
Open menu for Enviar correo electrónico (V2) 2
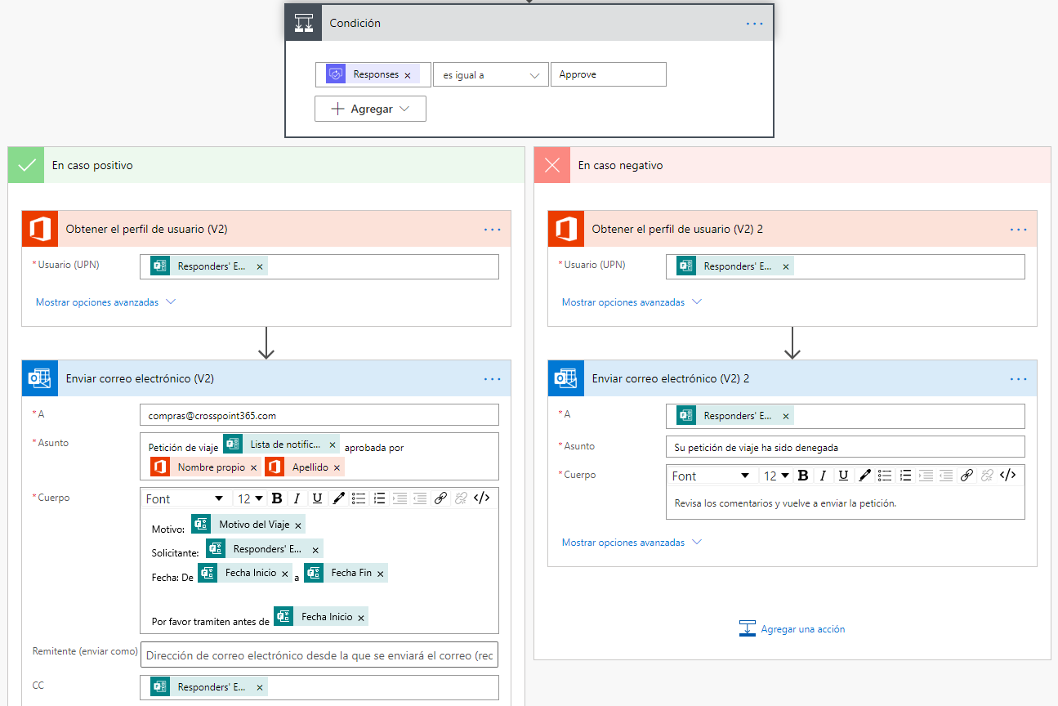click(x=1018, y=379)
